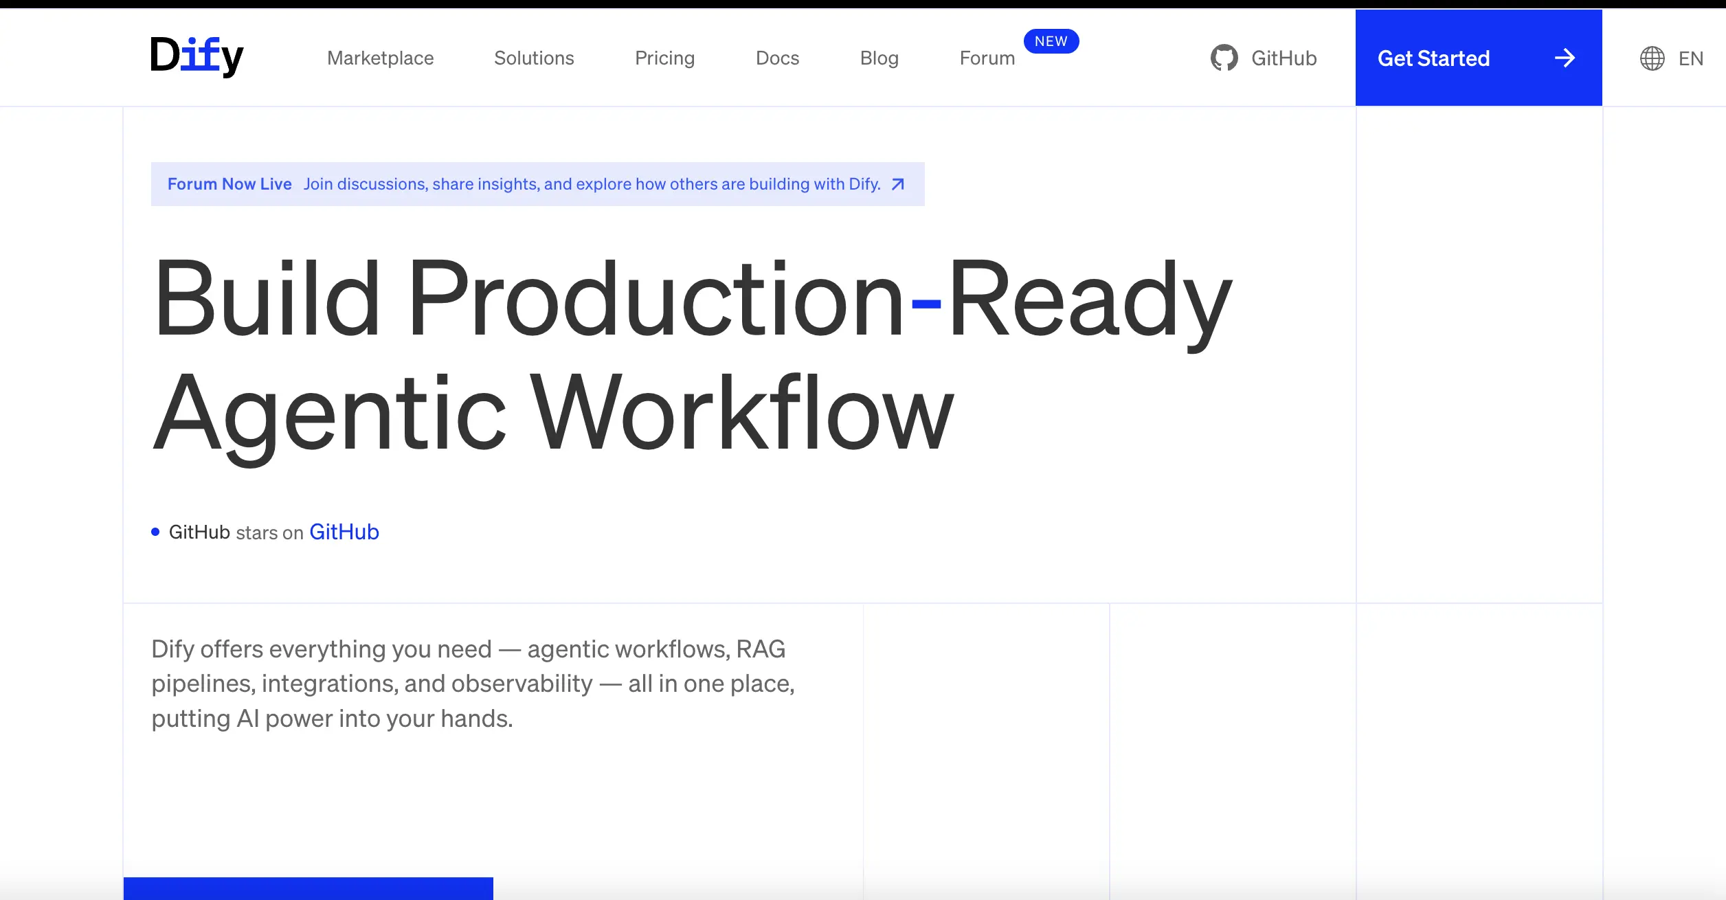This screenshot has height=900, width=1726.
Task: Open the Blog nav link
Action: click(x=879, y=58)
